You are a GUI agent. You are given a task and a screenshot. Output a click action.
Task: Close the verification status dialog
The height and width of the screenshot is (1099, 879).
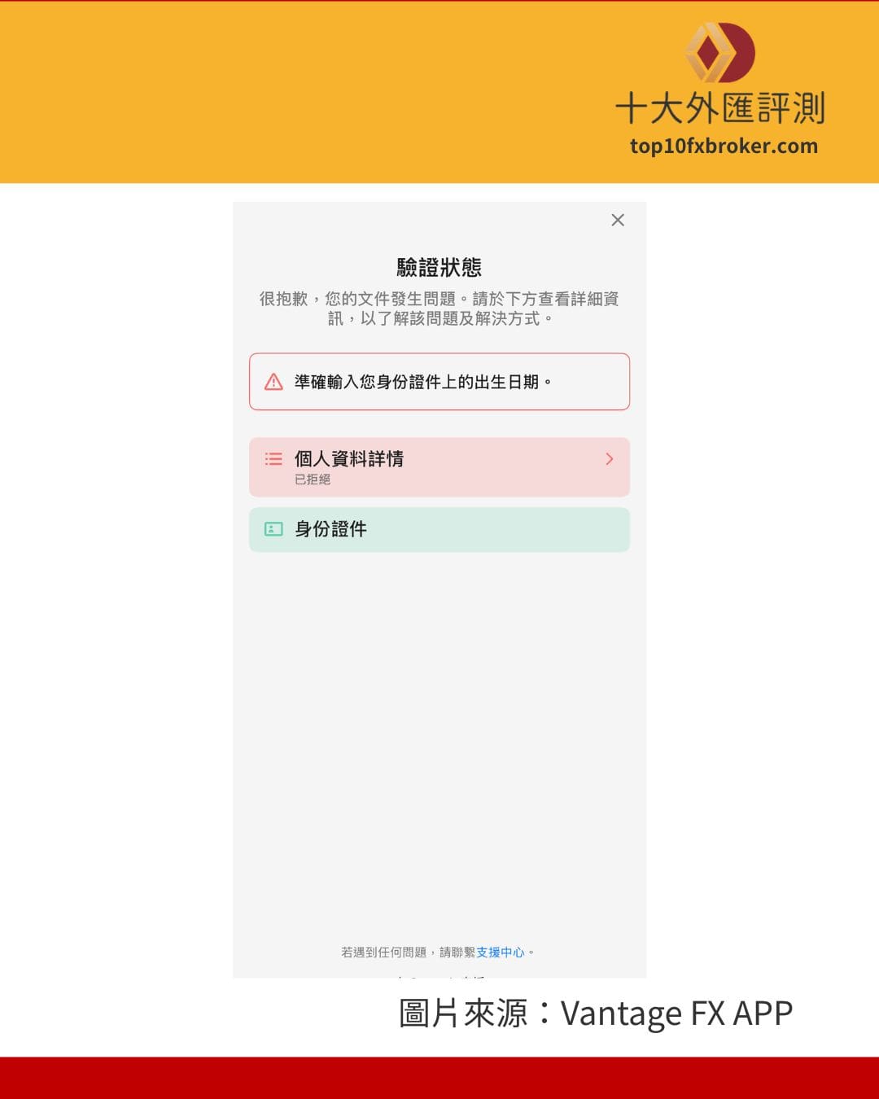click(x=618, y=220)
